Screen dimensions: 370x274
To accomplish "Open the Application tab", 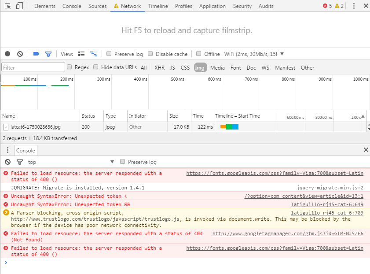I will click(212, 6).
